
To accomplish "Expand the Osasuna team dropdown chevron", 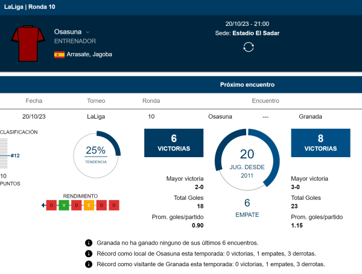I will [88, 32].
